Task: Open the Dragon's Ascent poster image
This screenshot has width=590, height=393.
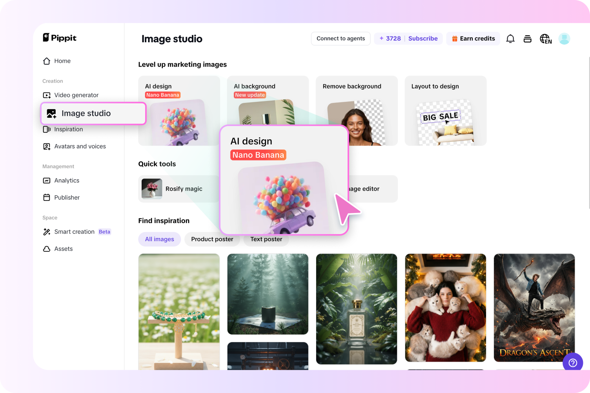Action: 534,308
